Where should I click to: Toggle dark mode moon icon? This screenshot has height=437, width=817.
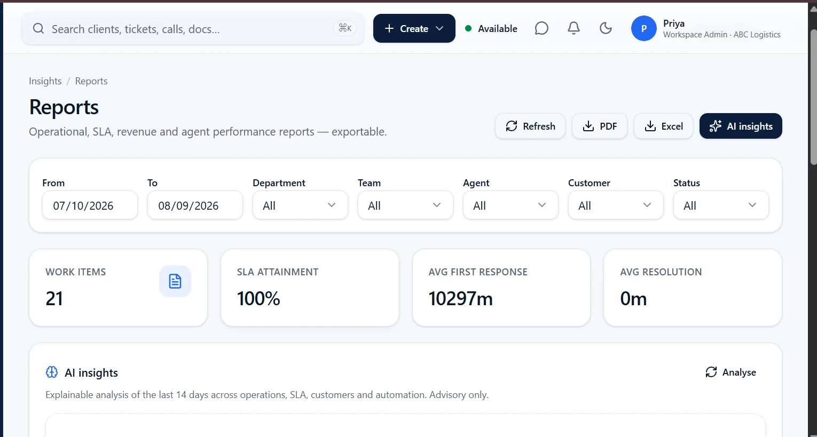tap(606, 28)
